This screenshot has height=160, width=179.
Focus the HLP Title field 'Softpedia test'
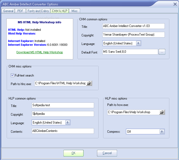coord(63,105)
